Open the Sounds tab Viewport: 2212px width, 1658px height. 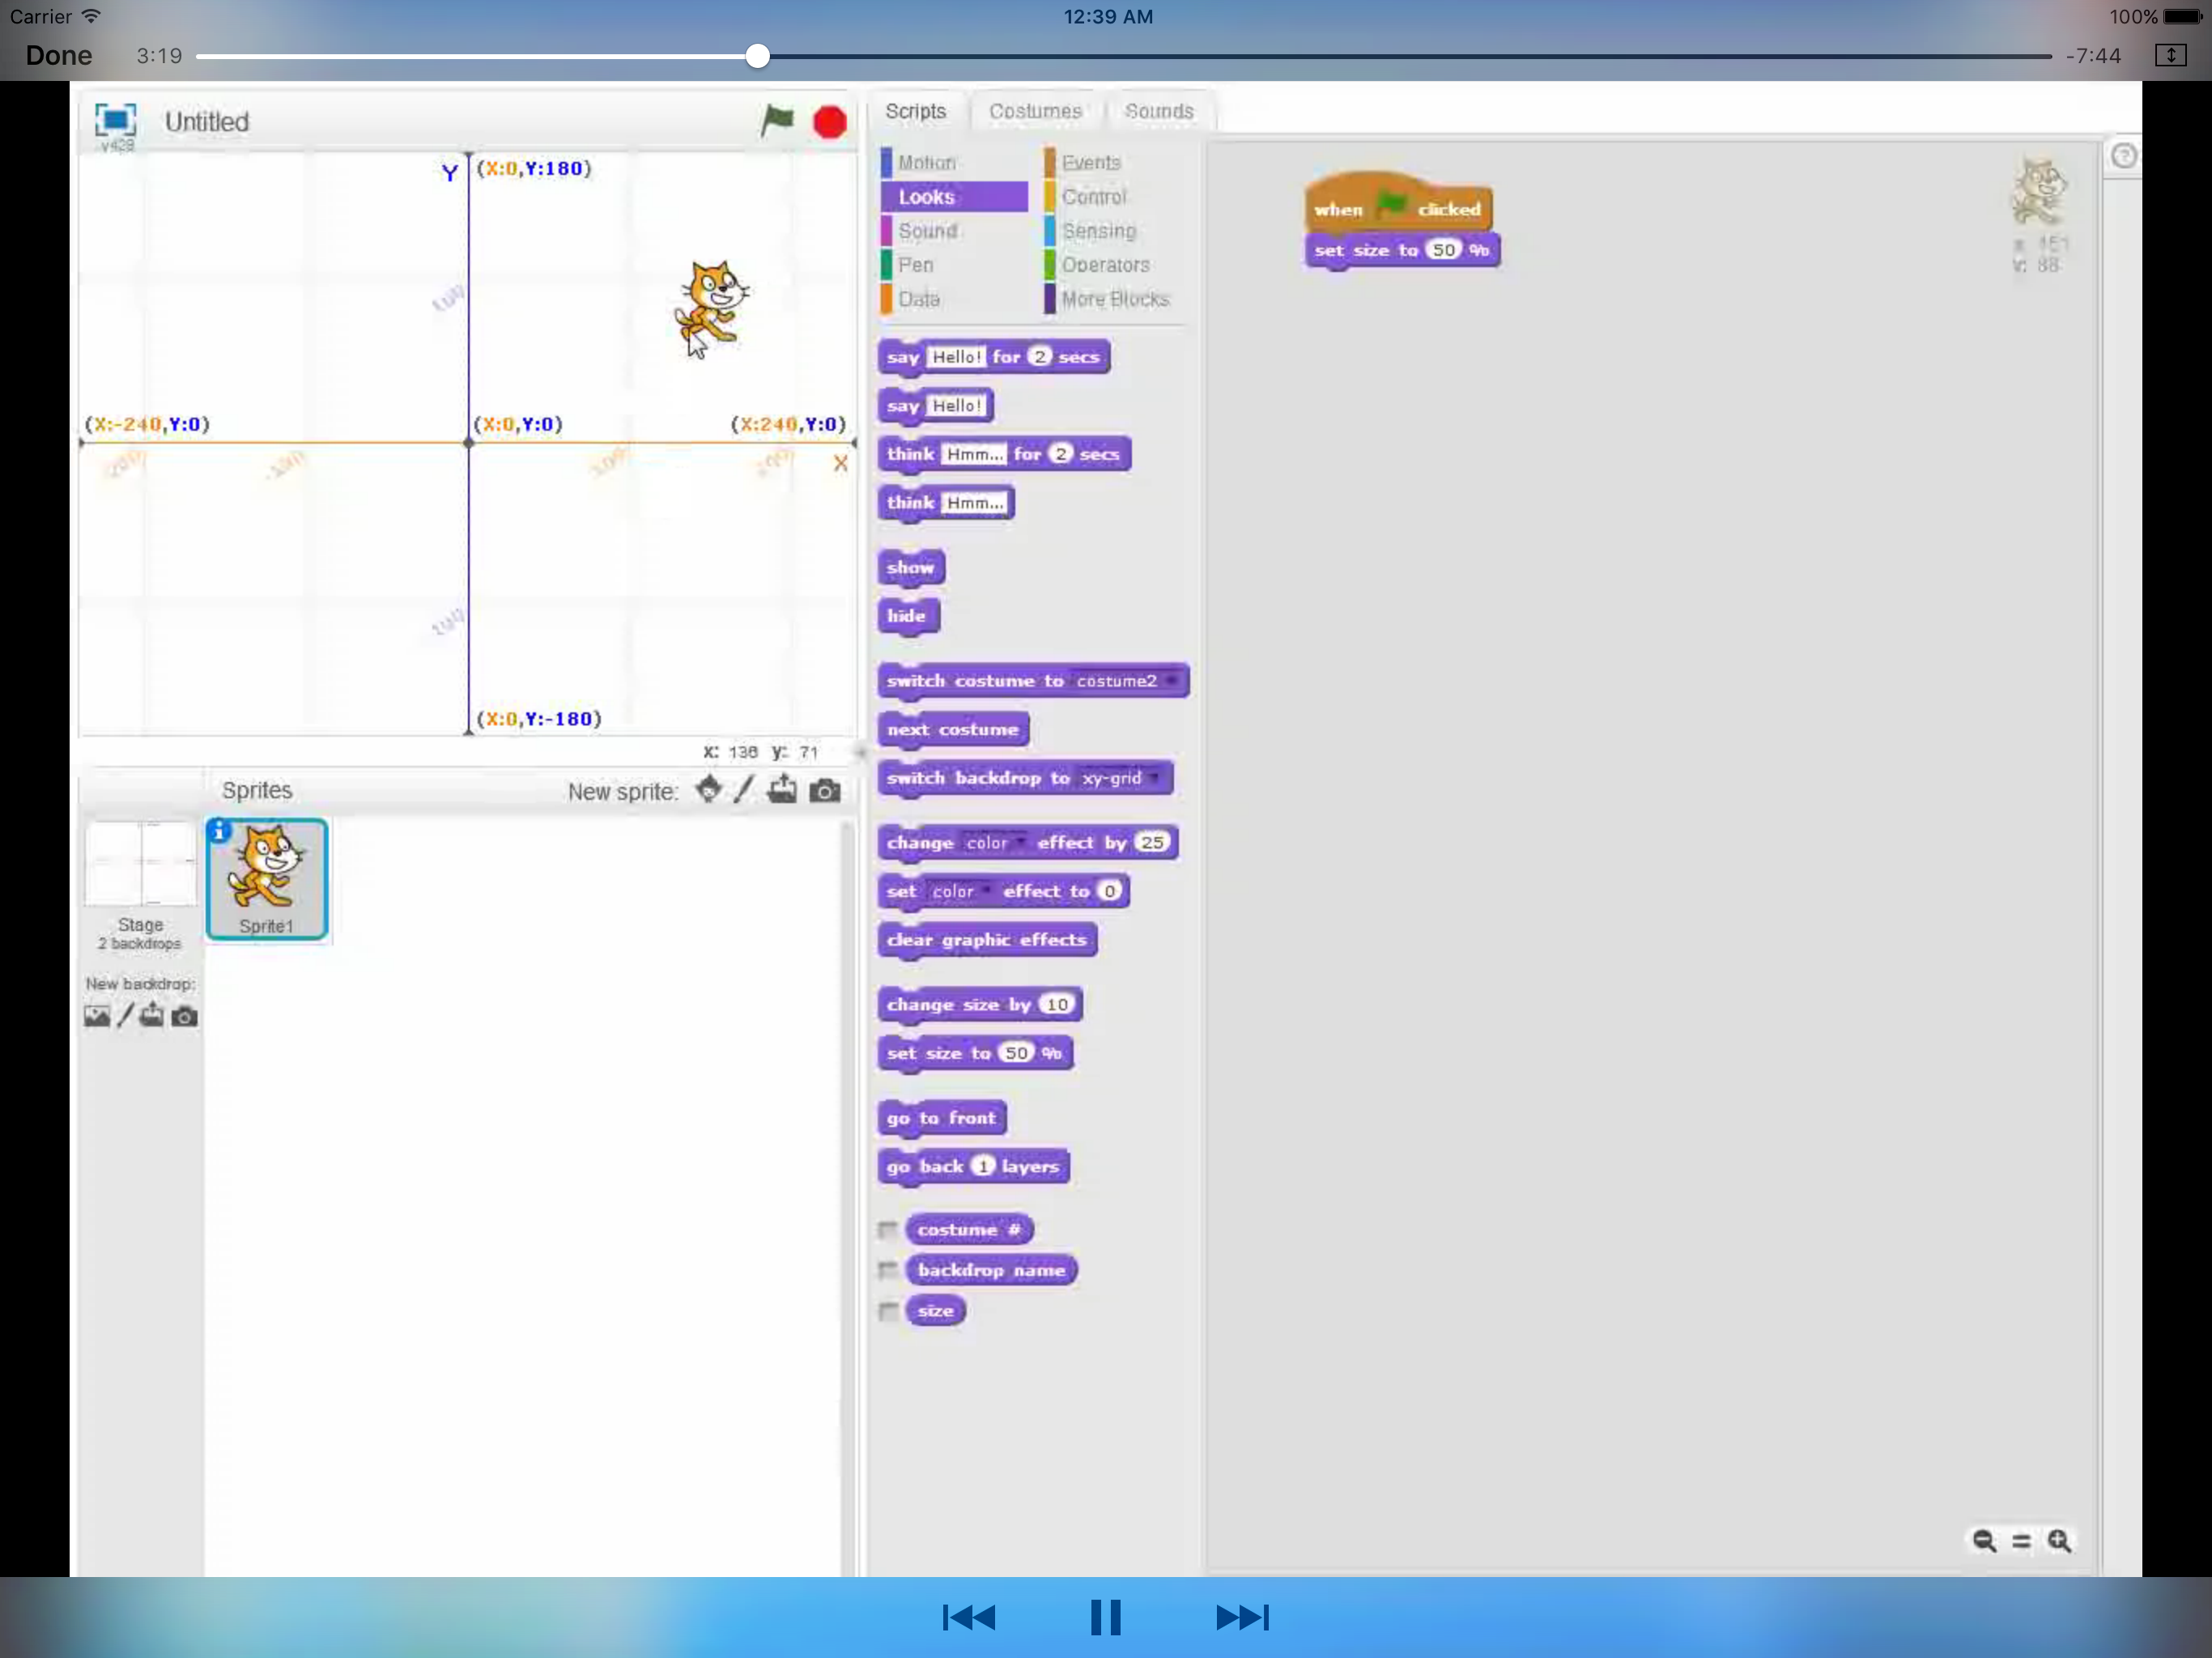pyautogui.click(x=1158, y=111)
